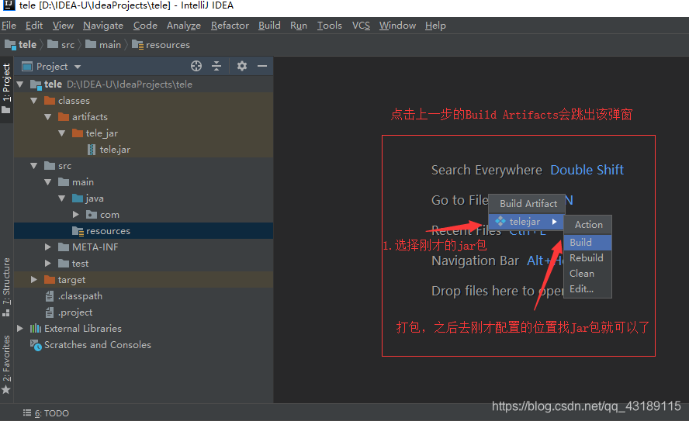Click the .project file icon
This screenshot has width=689, height=421.
click(x=50, y=312)
